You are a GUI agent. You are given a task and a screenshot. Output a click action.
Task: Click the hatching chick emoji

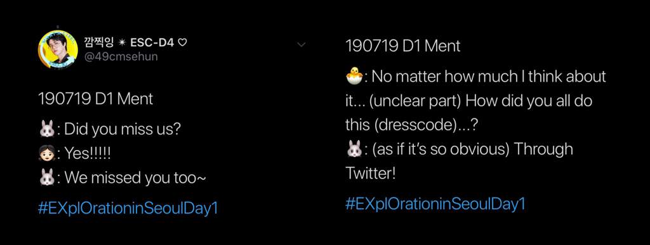coord(354,76)
